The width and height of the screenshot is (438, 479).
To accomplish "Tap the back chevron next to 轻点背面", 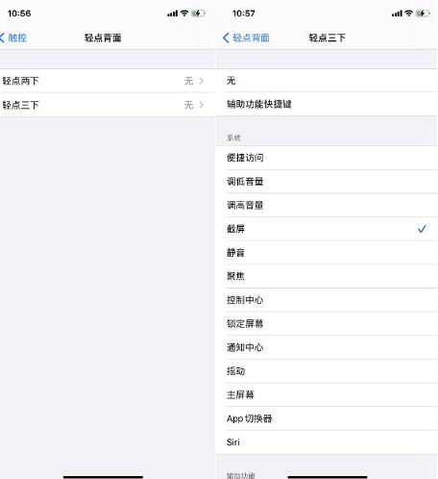I will click(x=226, y=38).
